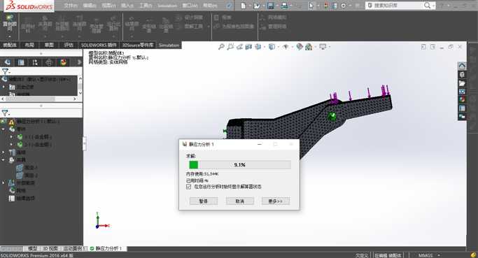Open the Custom Properties task pane icon

[x=462, y=108]
